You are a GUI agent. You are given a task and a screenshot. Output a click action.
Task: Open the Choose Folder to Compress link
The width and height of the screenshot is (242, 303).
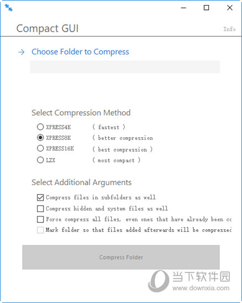click(x=80, y=52)
